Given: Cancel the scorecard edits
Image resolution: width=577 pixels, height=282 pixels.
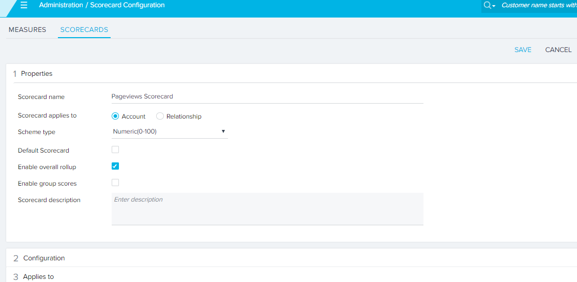Looking at the screenshot, I should pyautogui.click(x=558, y=50).
